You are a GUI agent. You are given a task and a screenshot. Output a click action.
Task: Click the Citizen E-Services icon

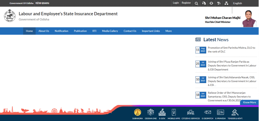(190, 112)
